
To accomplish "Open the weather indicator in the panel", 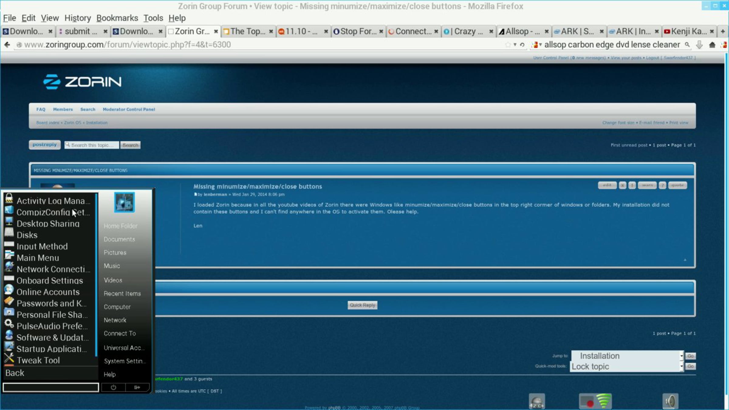I will [x=537, y=401].
